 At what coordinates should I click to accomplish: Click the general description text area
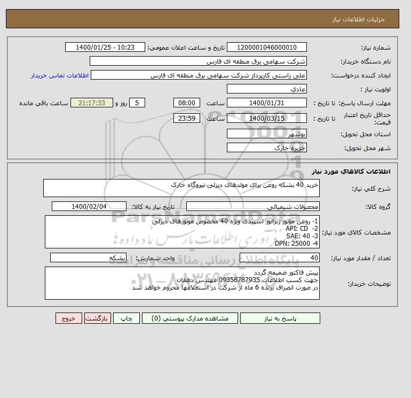pos(181,188)
